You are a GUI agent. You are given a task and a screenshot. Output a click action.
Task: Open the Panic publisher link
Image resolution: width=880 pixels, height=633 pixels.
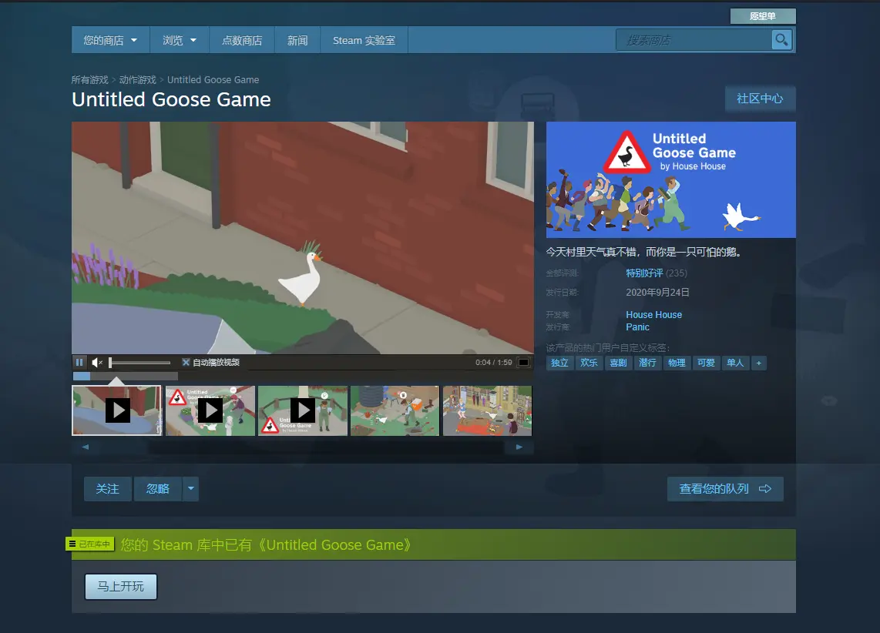pyautogui.click(x=637, y=327)
